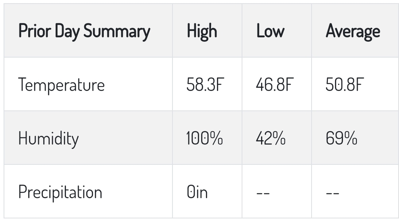Click the word Summary in header

[117, 32]
